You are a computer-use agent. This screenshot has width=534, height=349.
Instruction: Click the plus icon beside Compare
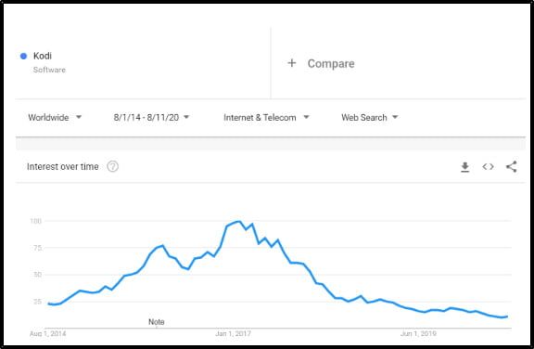291,63
